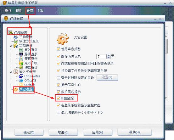Viewport: 174px width, 140px height.
Task: Disable the 使用声音报警 checkbox
Action: [59, 49]
